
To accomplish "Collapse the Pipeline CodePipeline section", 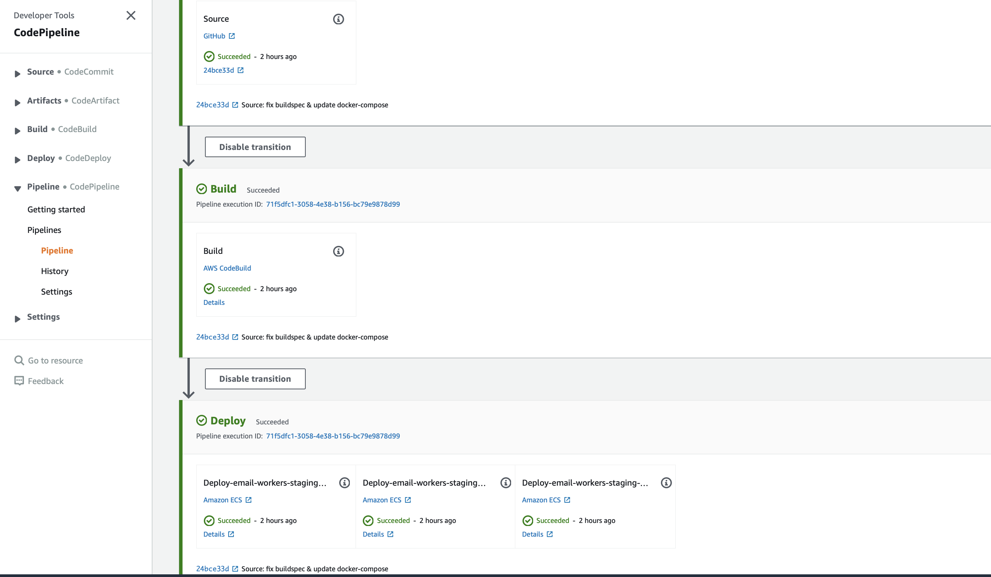I will [x=17, y=188].
